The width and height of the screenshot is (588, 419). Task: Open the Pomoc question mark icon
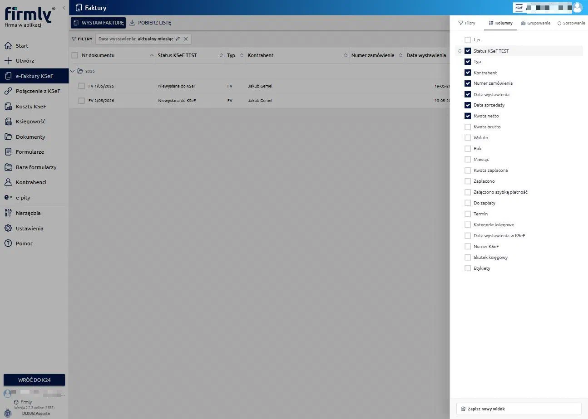click(x=8, y=244)
